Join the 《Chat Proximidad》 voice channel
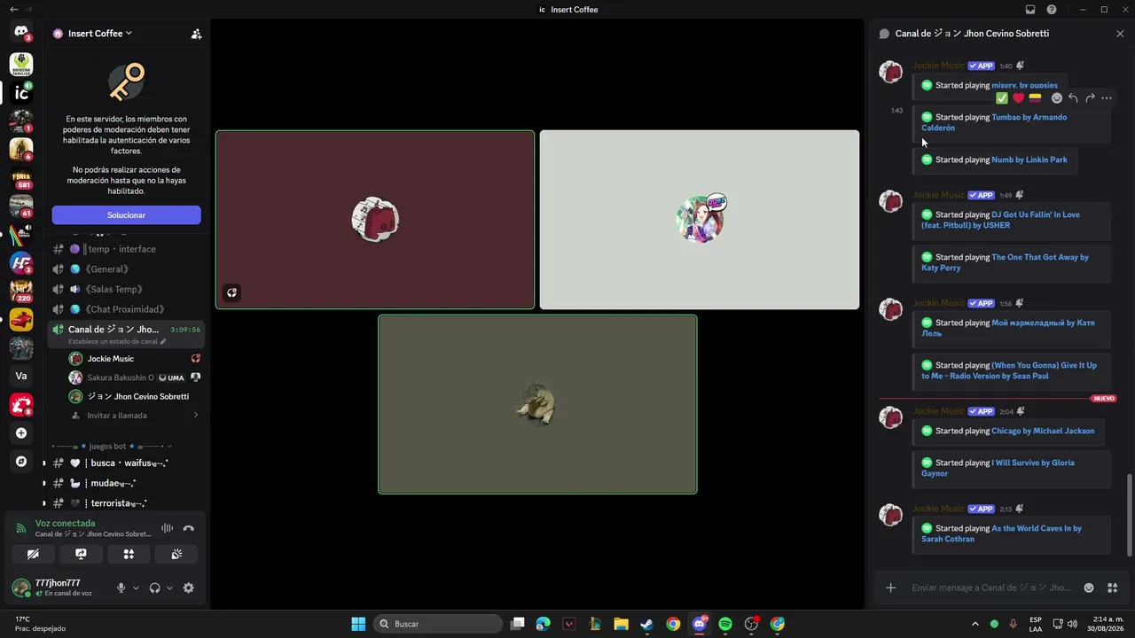The height and width of the screenshot is (638, 1135). [x=127, y=309]
